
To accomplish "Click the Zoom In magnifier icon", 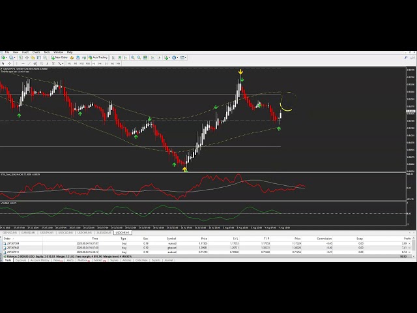I will (132, 57).
